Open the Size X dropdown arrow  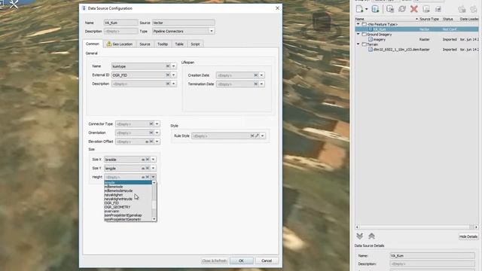pyautogui.click(x=153, y=160)
